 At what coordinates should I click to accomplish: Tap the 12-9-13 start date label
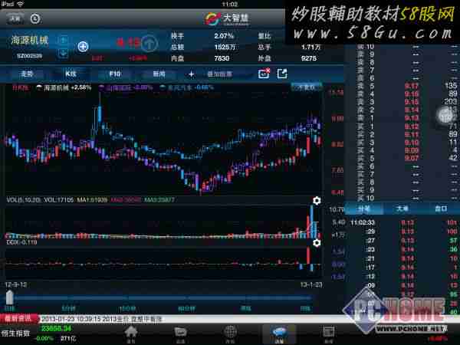(x=16, y=284)
